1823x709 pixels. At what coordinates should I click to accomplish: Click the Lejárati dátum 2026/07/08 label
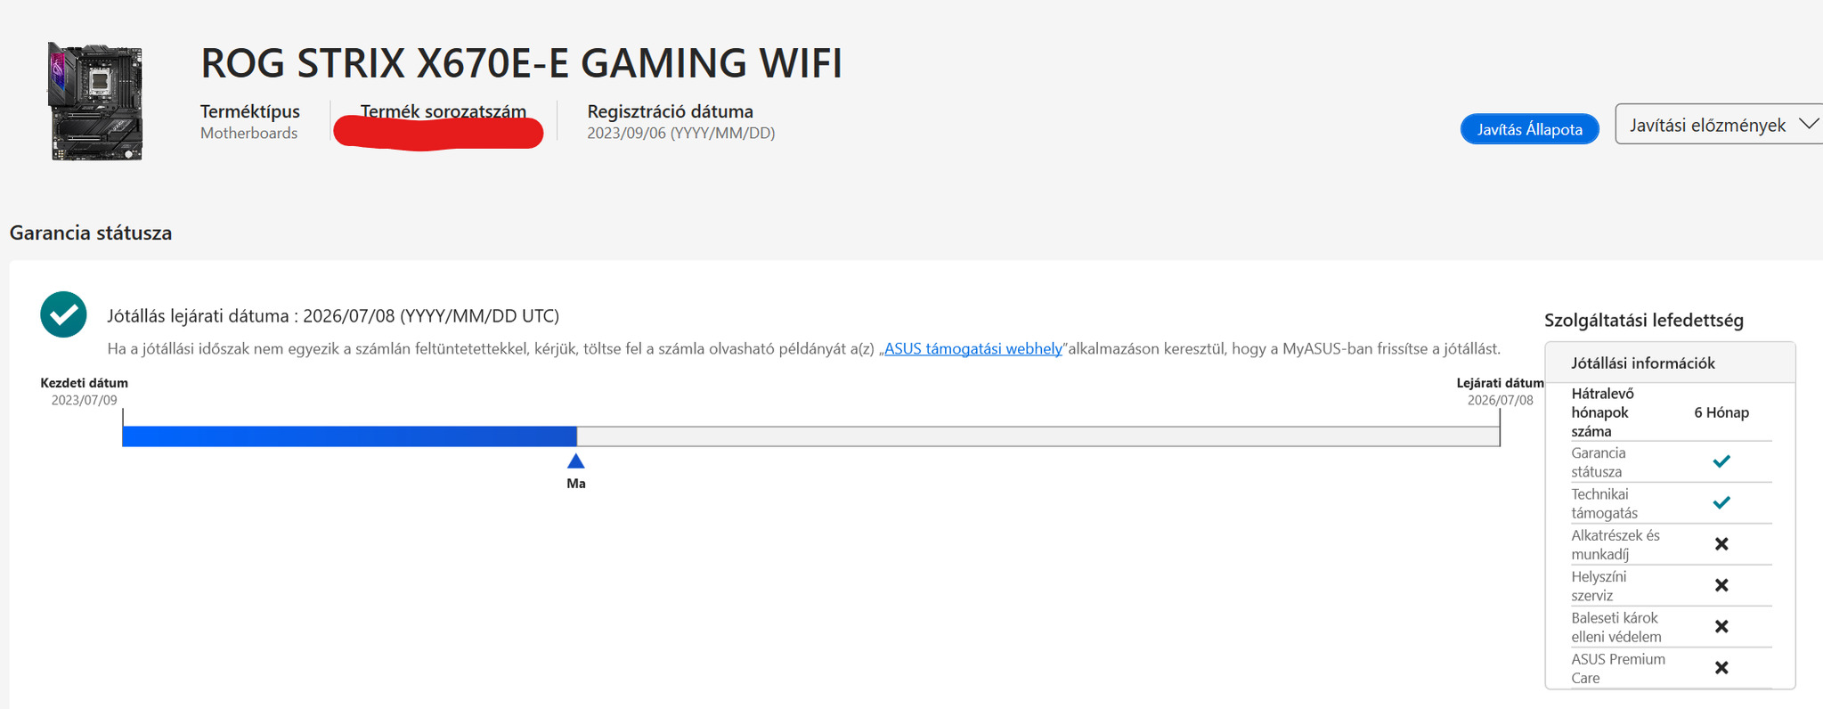pos(1500,391)
